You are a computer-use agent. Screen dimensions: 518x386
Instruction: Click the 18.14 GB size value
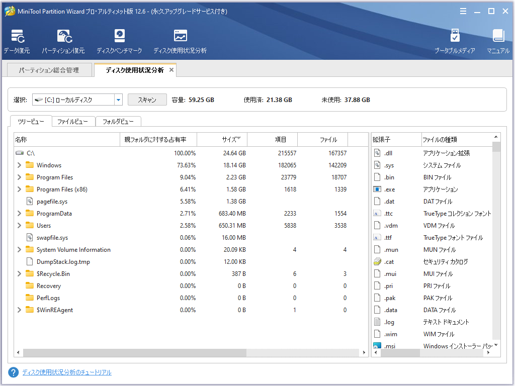[234, 165]
